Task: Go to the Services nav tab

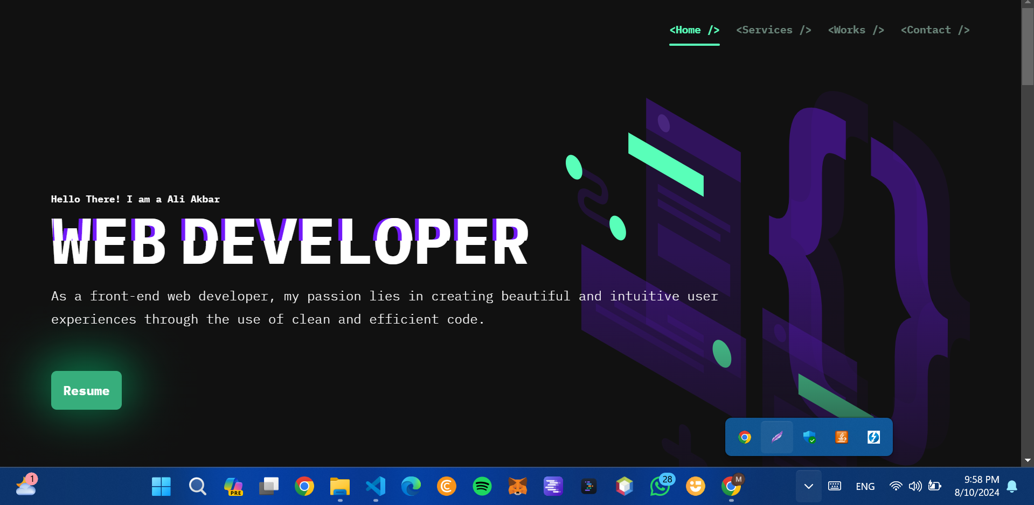Action: 773,30
